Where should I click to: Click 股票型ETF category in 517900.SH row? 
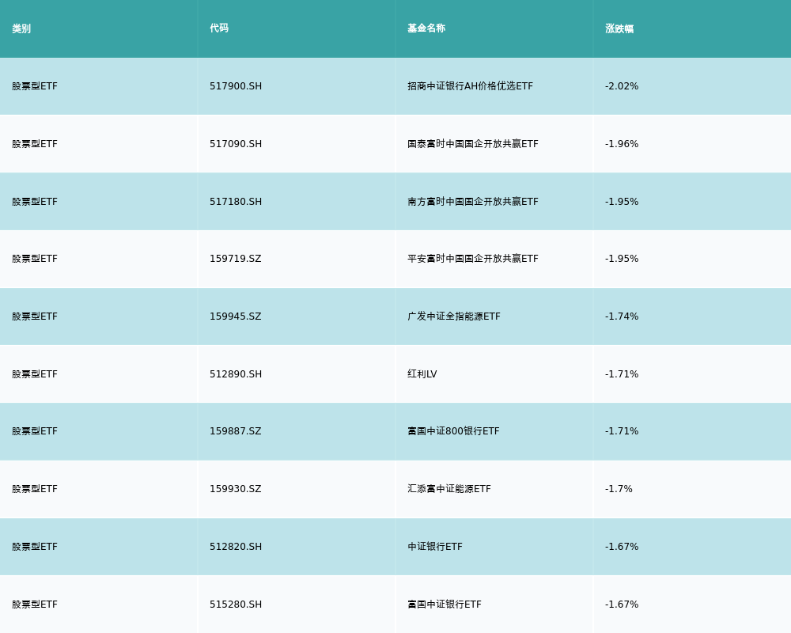coord(35,86)
